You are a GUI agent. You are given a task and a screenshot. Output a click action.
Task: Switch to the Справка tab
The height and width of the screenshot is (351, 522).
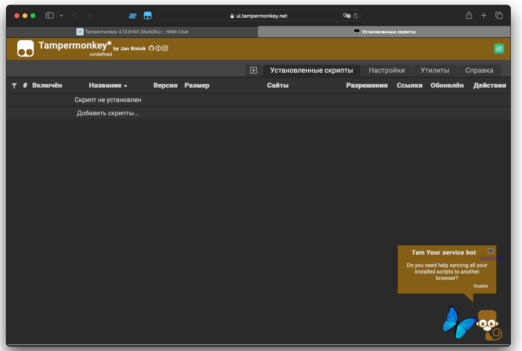479,70
